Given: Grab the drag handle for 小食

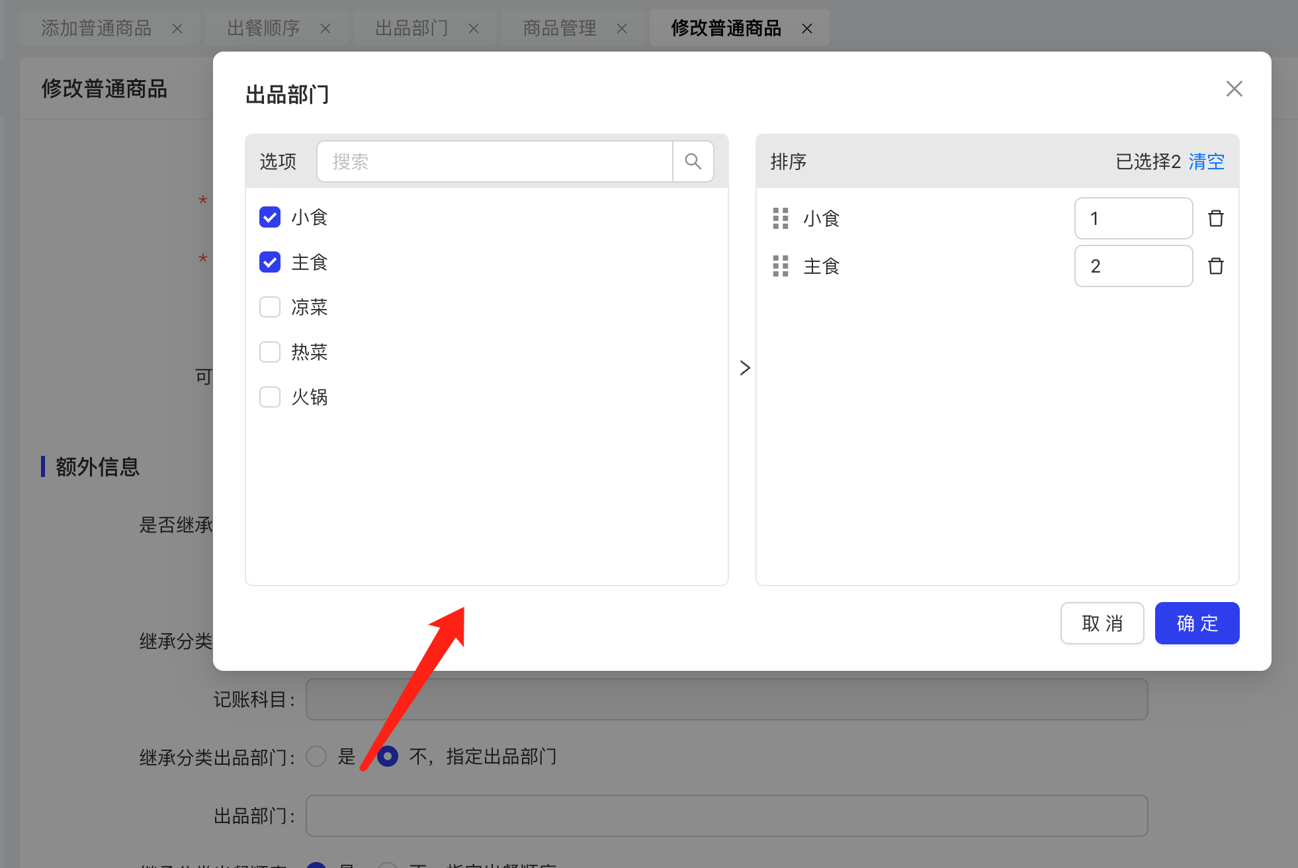Looking at the screenshot, I should tap(781, 218).
